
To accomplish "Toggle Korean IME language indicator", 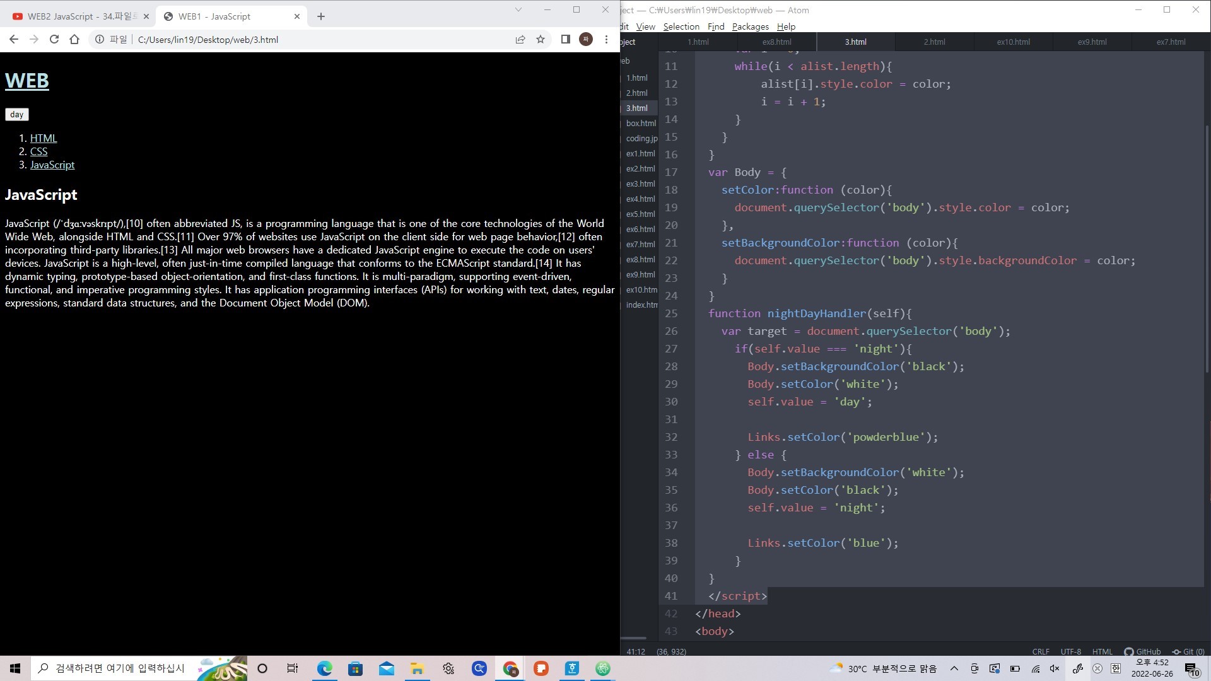I will (x=1116, y=668).
